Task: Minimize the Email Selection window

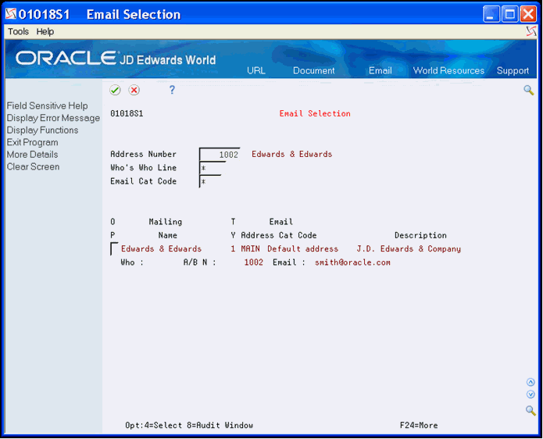Action: point(491,14)
